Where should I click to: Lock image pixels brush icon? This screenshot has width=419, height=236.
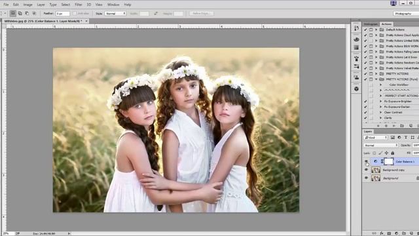pos(380,153)
